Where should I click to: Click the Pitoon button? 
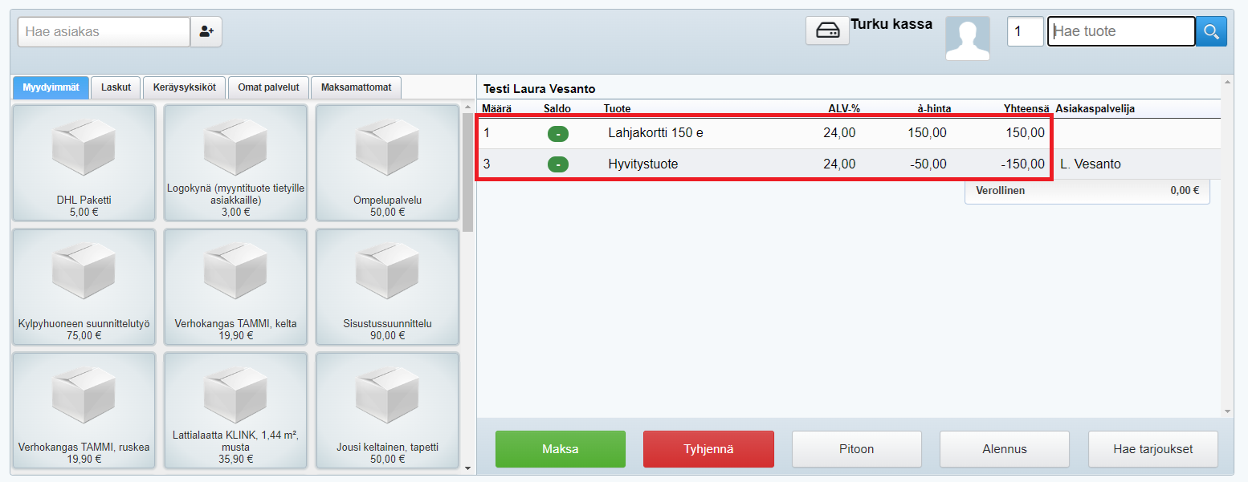[857, 449]
